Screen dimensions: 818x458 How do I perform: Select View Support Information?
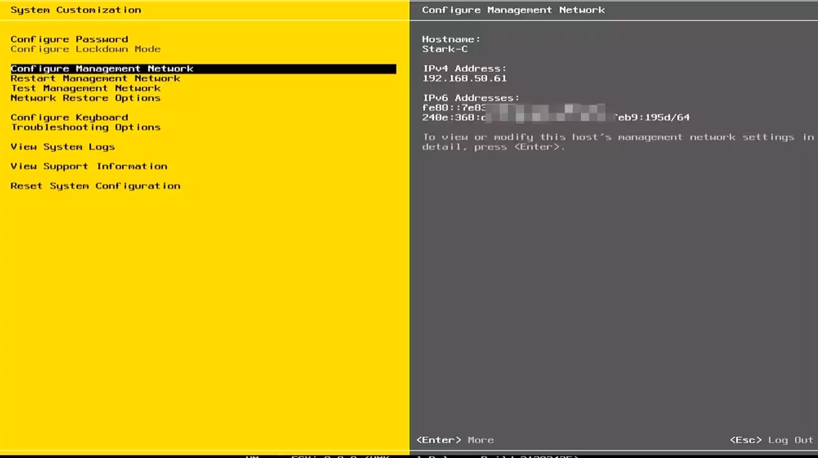coord(88,167)
